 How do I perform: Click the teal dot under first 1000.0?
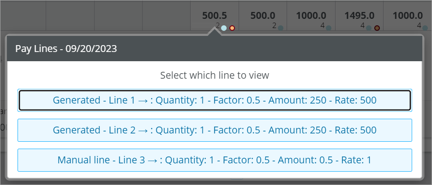pos(329,28)
